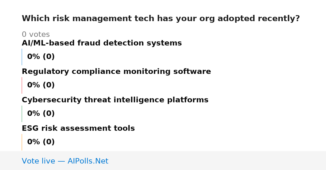Click the 0% value under AI/ML fraud detection
The image size is (326, 170).
pos(34,57)
